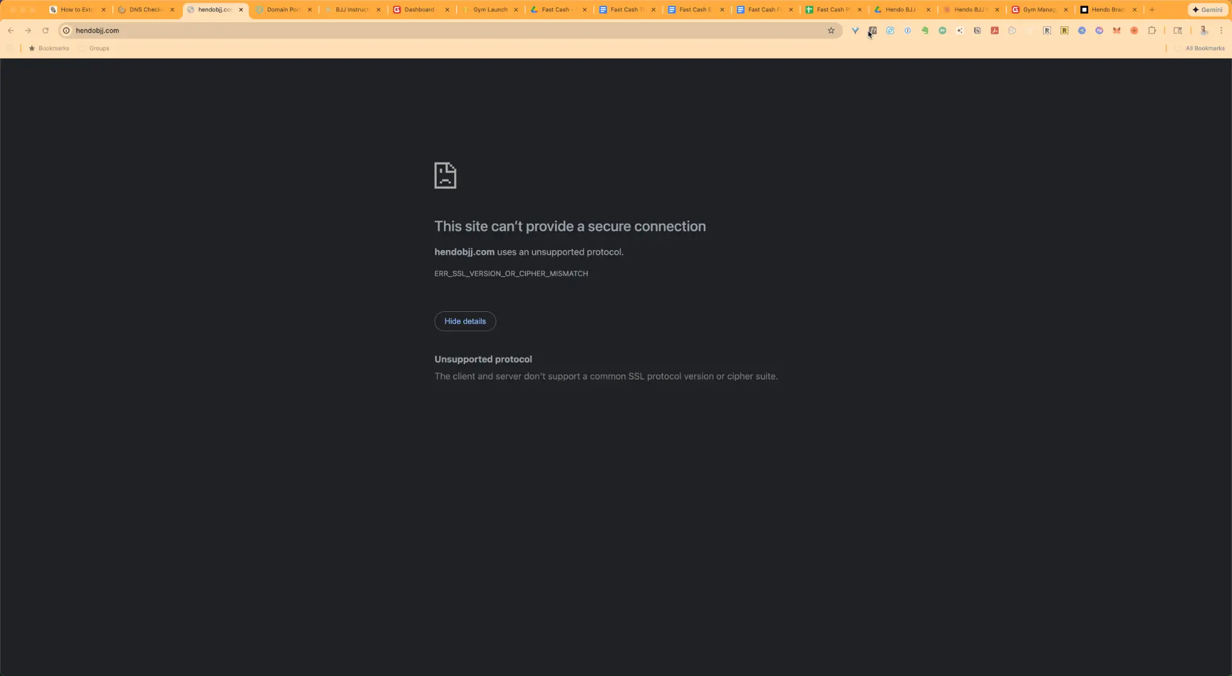
Task: Open a new tab with the plus button
Action: pyautogui.click(x=1151, y=10)
